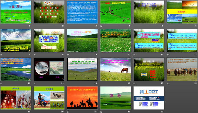
Task: Click the animation star icon under slide 17
Action: 134,83
